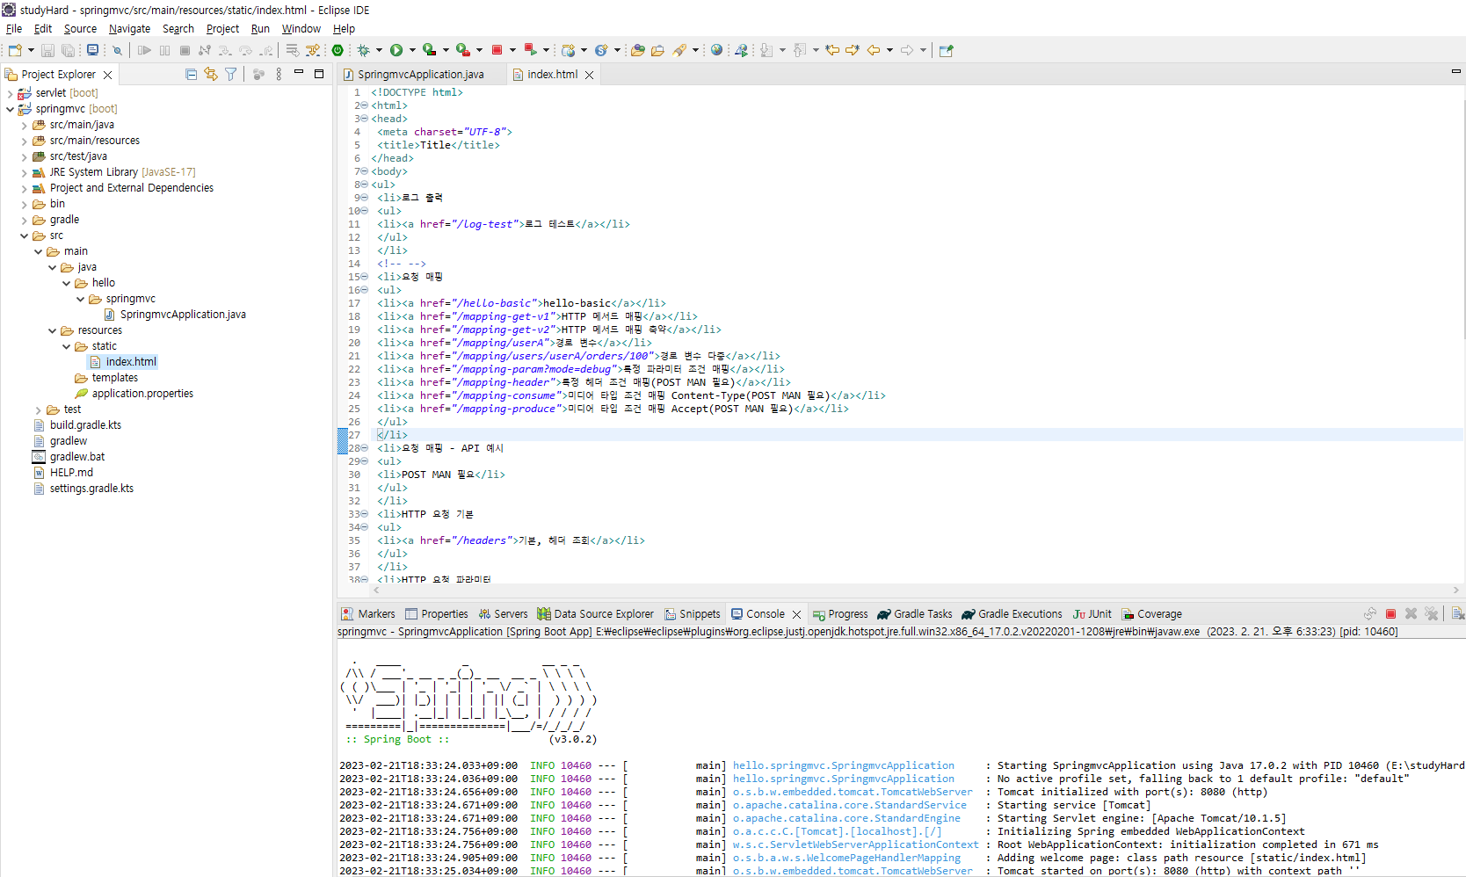Collapse the html element fold on line 2
1466x877 pixels.
[x=364, y=105]
